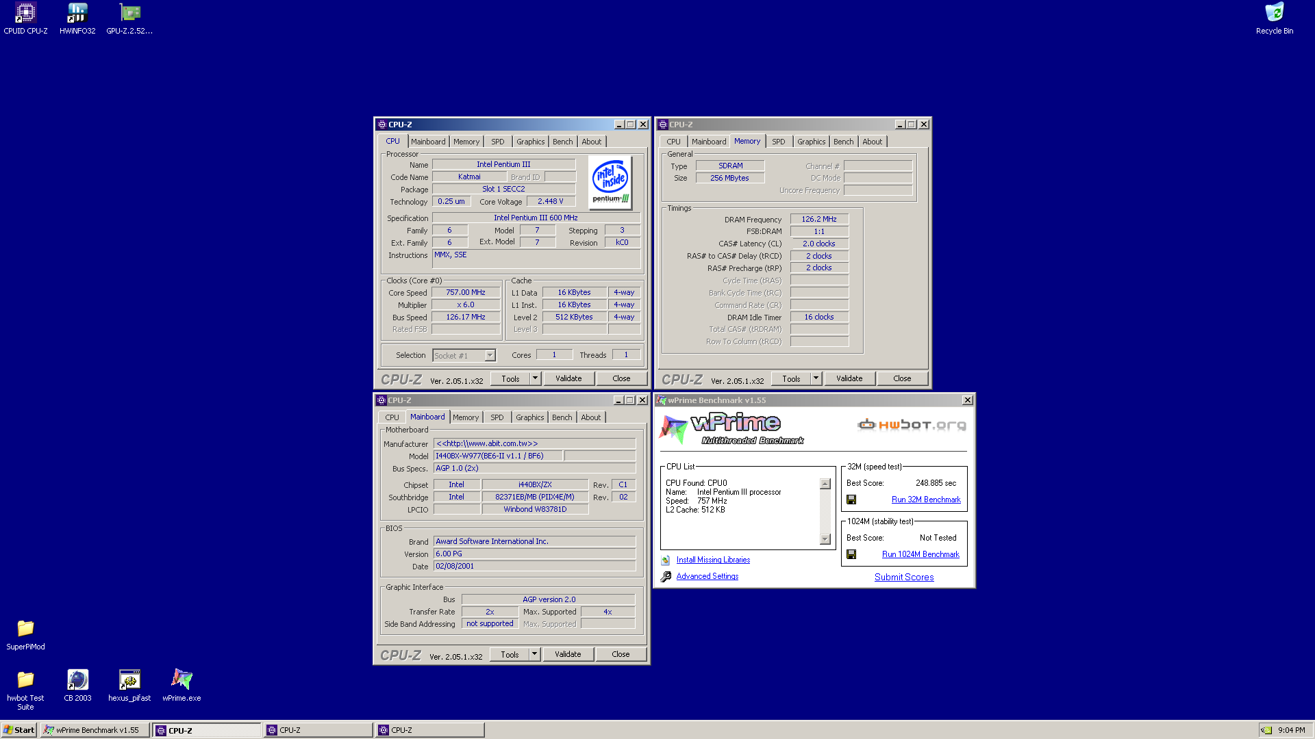Close the wPrime Benchmark window

click(968, 400)
